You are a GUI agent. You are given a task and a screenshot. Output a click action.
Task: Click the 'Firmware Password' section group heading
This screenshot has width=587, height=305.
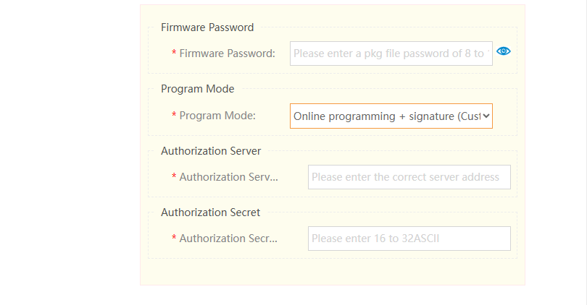[x=207, y=27]
